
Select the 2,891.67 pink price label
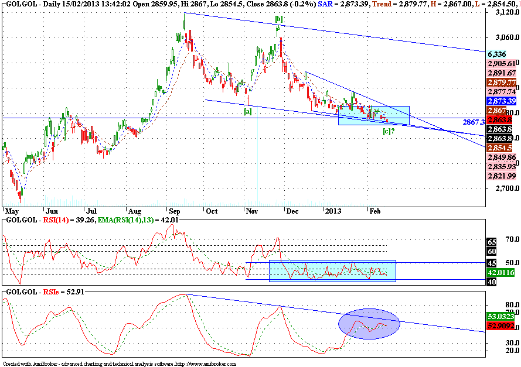(502, 73)
